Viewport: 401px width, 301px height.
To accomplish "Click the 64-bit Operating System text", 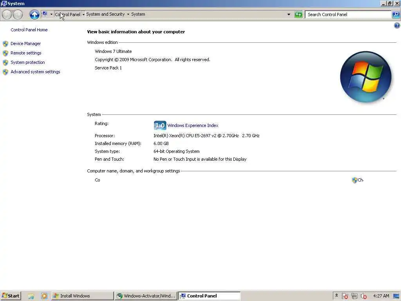I will 177,152.
